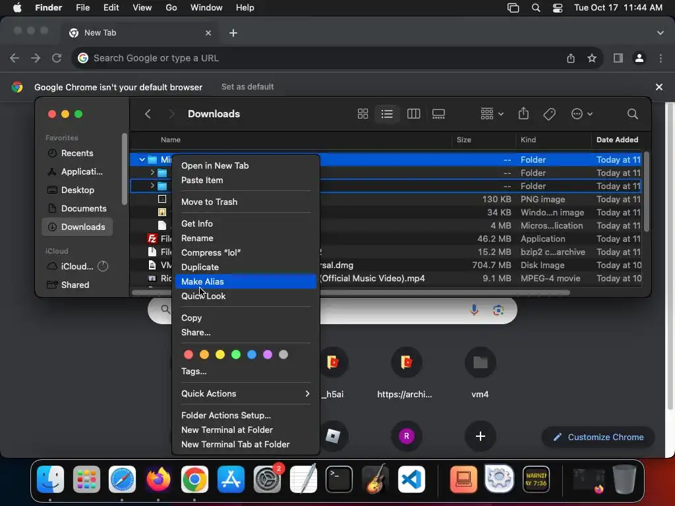Click the Finder Share toolbar icon
This screenshot has width=675, height=506.
(x=523, y=113)
